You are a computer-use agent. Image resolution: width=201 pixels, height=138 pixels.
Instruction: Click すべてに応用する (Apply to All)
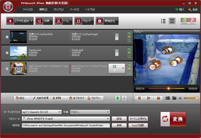click(x=138, y=119)
